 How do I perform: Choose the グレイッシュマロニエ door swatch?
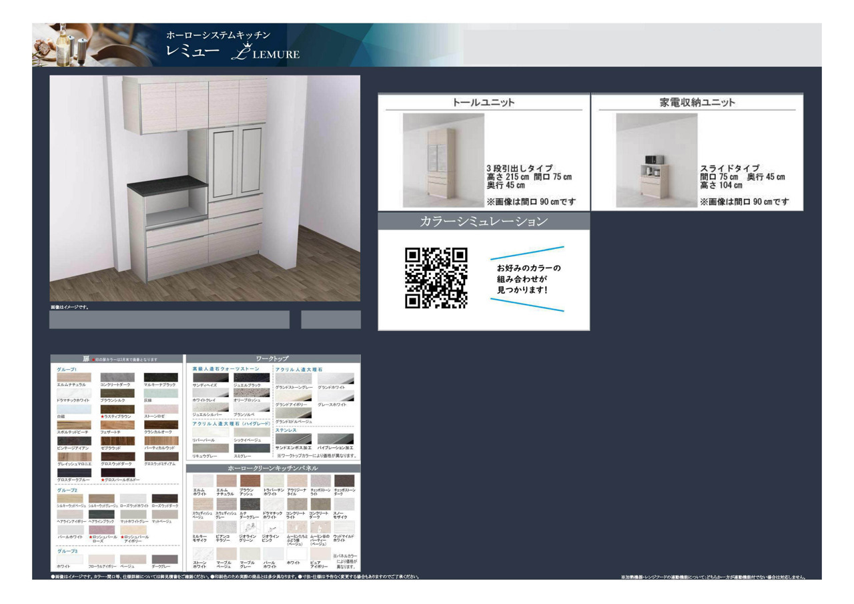click(x=74, y=457)
